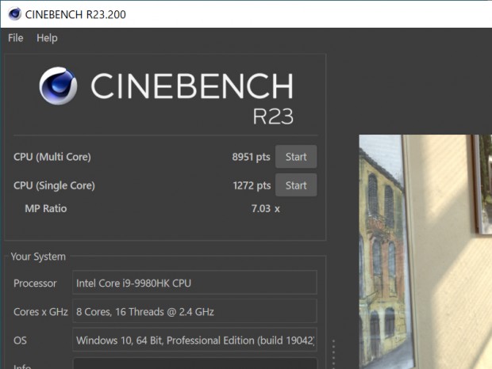Viewport: 492px width, 369px height.
Task: Click the Cores x GHz field
Action: tap(194, 311)
